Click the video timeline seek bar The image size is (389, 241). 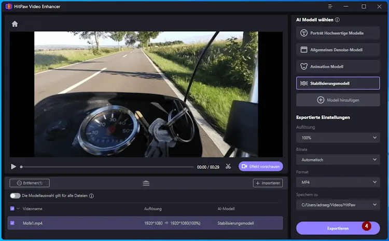(x=106, y=167)
